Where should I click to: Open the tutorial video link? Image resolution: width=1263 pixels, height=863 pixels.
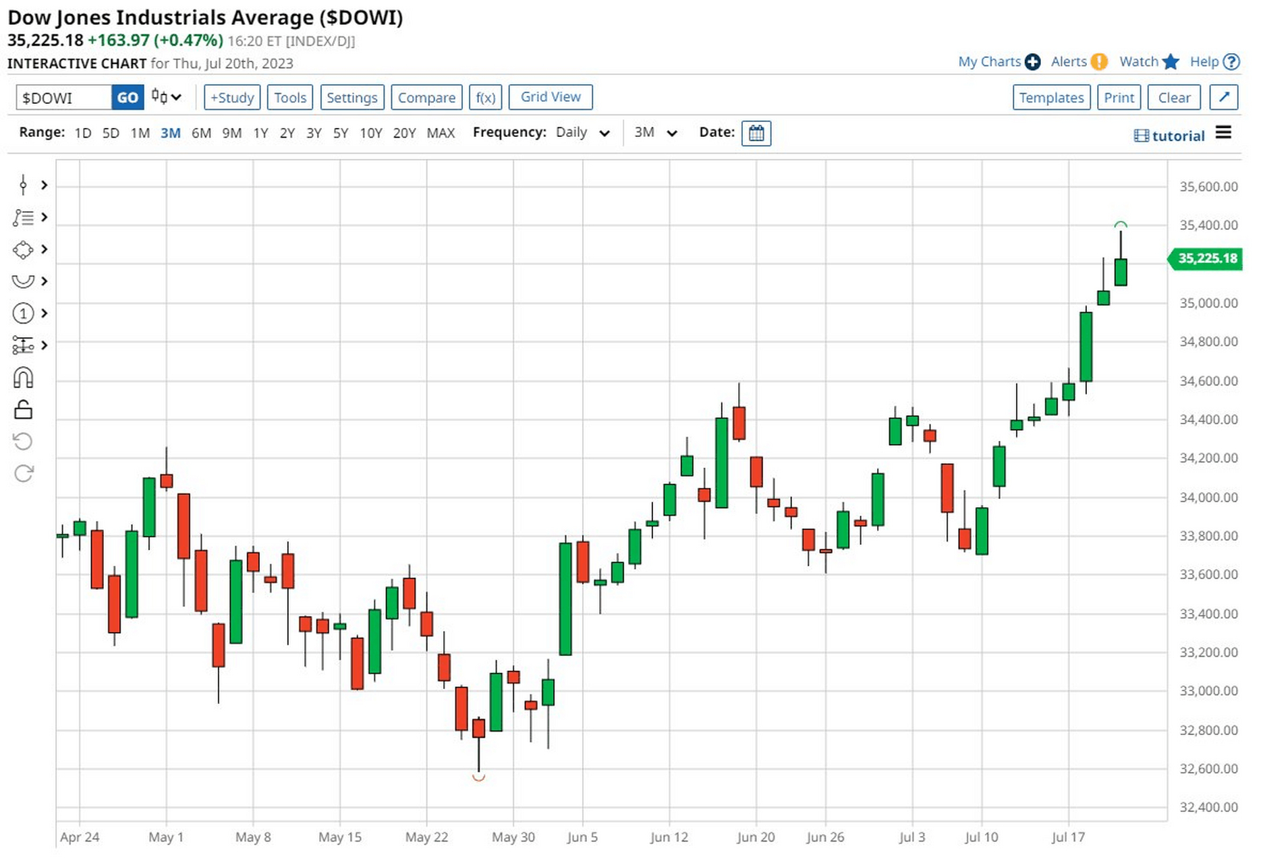1169,136
